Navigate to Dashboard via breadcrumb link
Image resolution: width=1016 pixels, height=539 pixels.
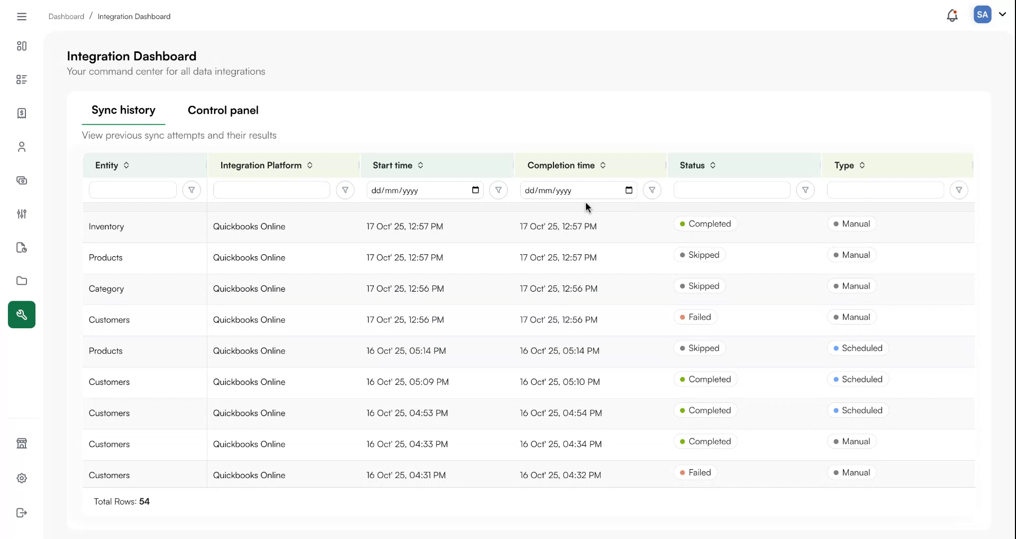tap(66, 16)
